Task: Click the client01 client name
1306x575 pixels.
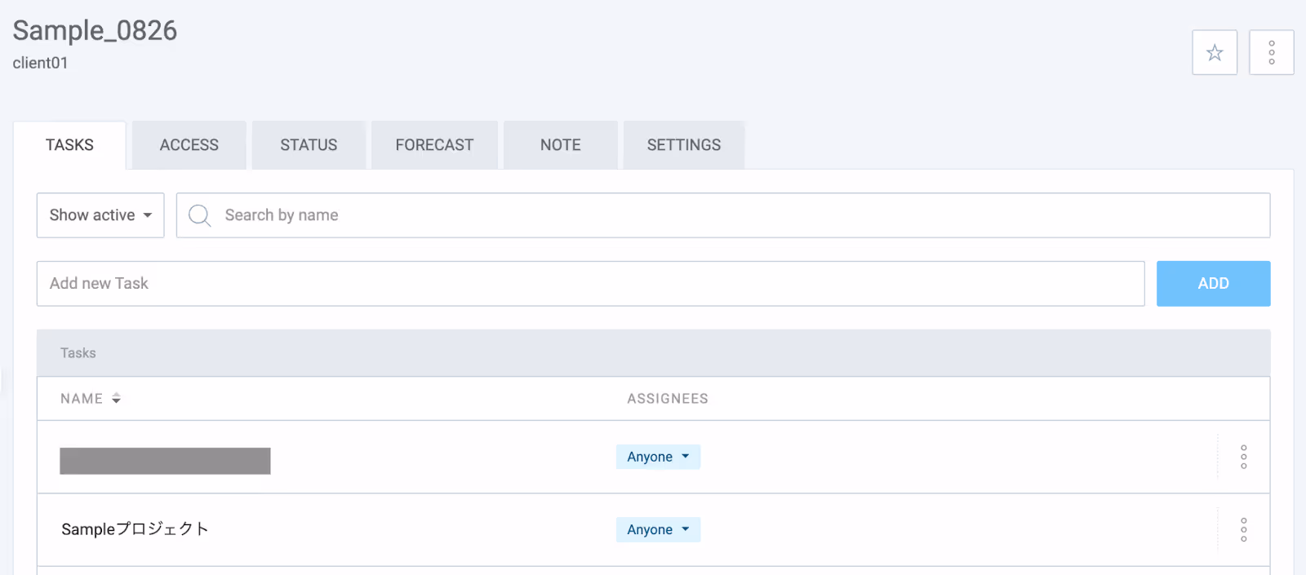Action: pos(40,63)
